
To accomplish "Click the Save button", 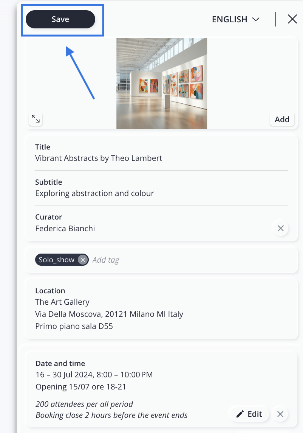I will click(x=60, y=19).
